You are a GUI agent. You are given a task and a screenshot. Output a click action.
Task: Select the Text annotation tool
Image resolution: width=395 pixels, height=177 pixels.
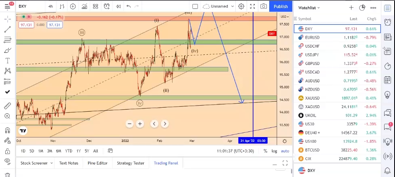[7, 60]
